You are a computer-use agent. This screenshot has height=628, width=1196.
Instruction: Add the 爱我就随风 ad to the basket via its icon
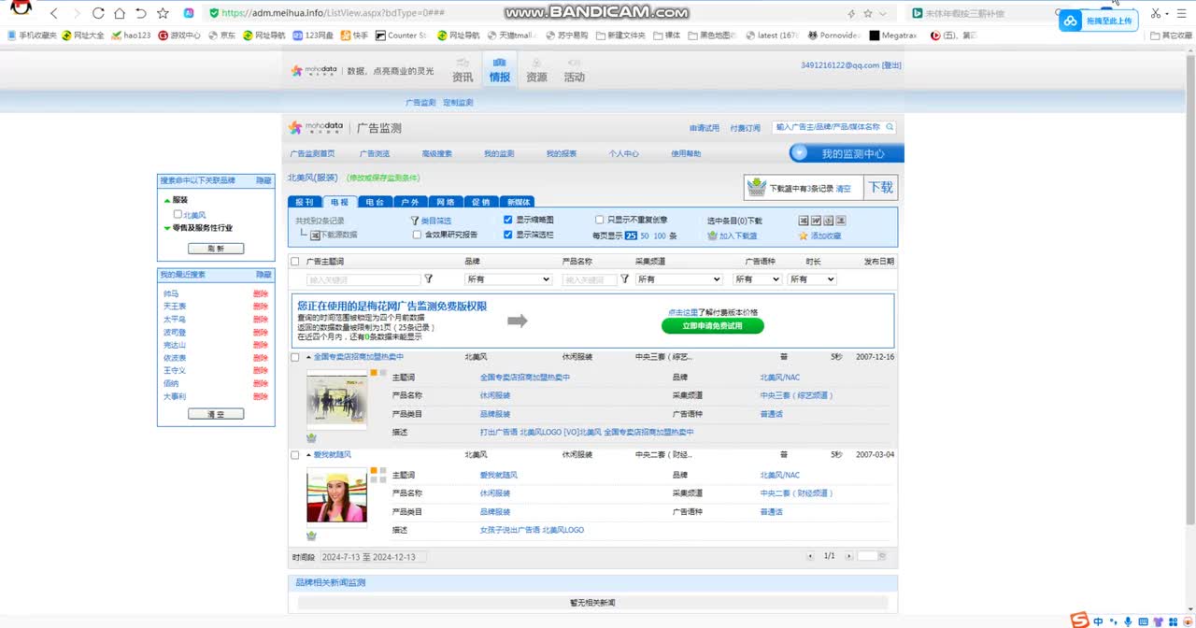click(311, 535)
